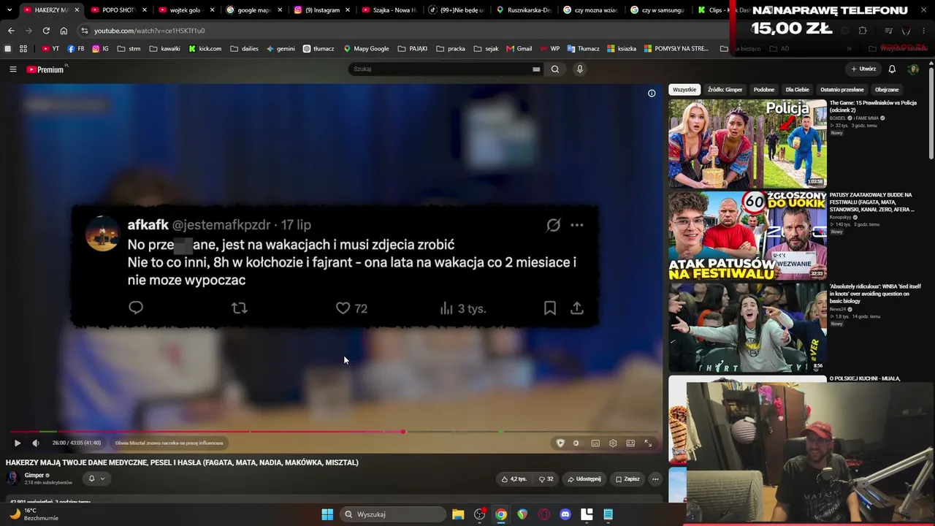The height and width of the screenshot is (526, 935).
Task: Open the browser tab search dropdown
Action: click(x=9, y=10)
